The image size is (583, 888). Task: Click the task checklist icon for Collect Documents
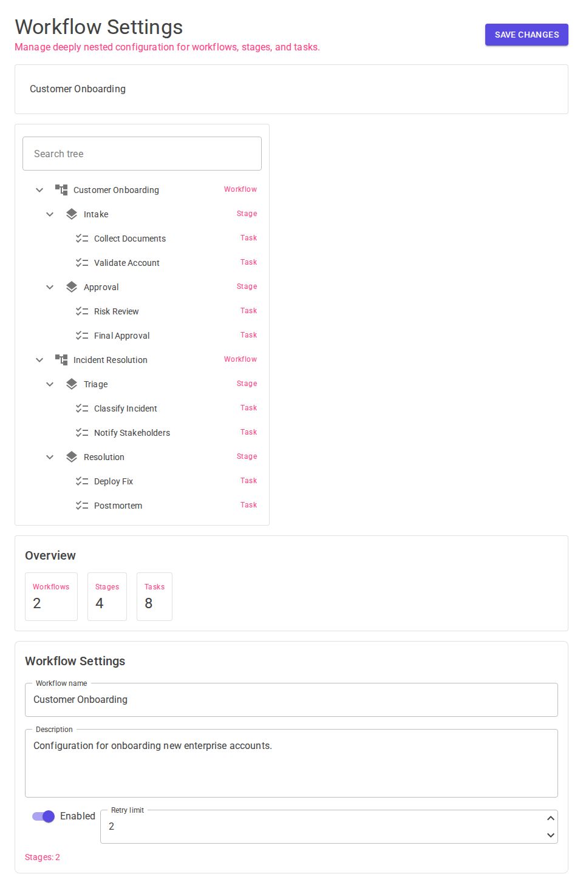83,238
